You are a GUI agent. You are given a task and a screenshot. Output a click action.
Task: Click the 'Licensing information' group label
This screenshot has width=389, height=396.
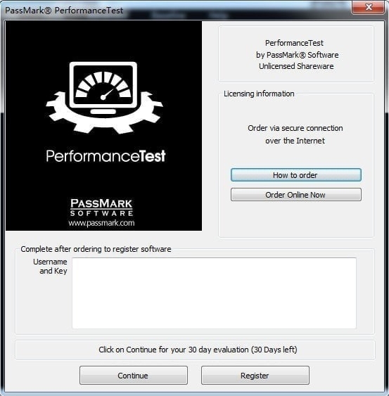[259, 94]
